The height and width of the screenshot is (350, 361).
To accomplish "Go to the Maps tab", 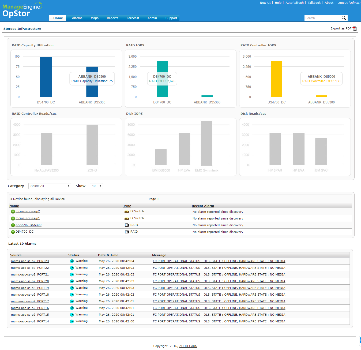I will (x=95, y=18).
